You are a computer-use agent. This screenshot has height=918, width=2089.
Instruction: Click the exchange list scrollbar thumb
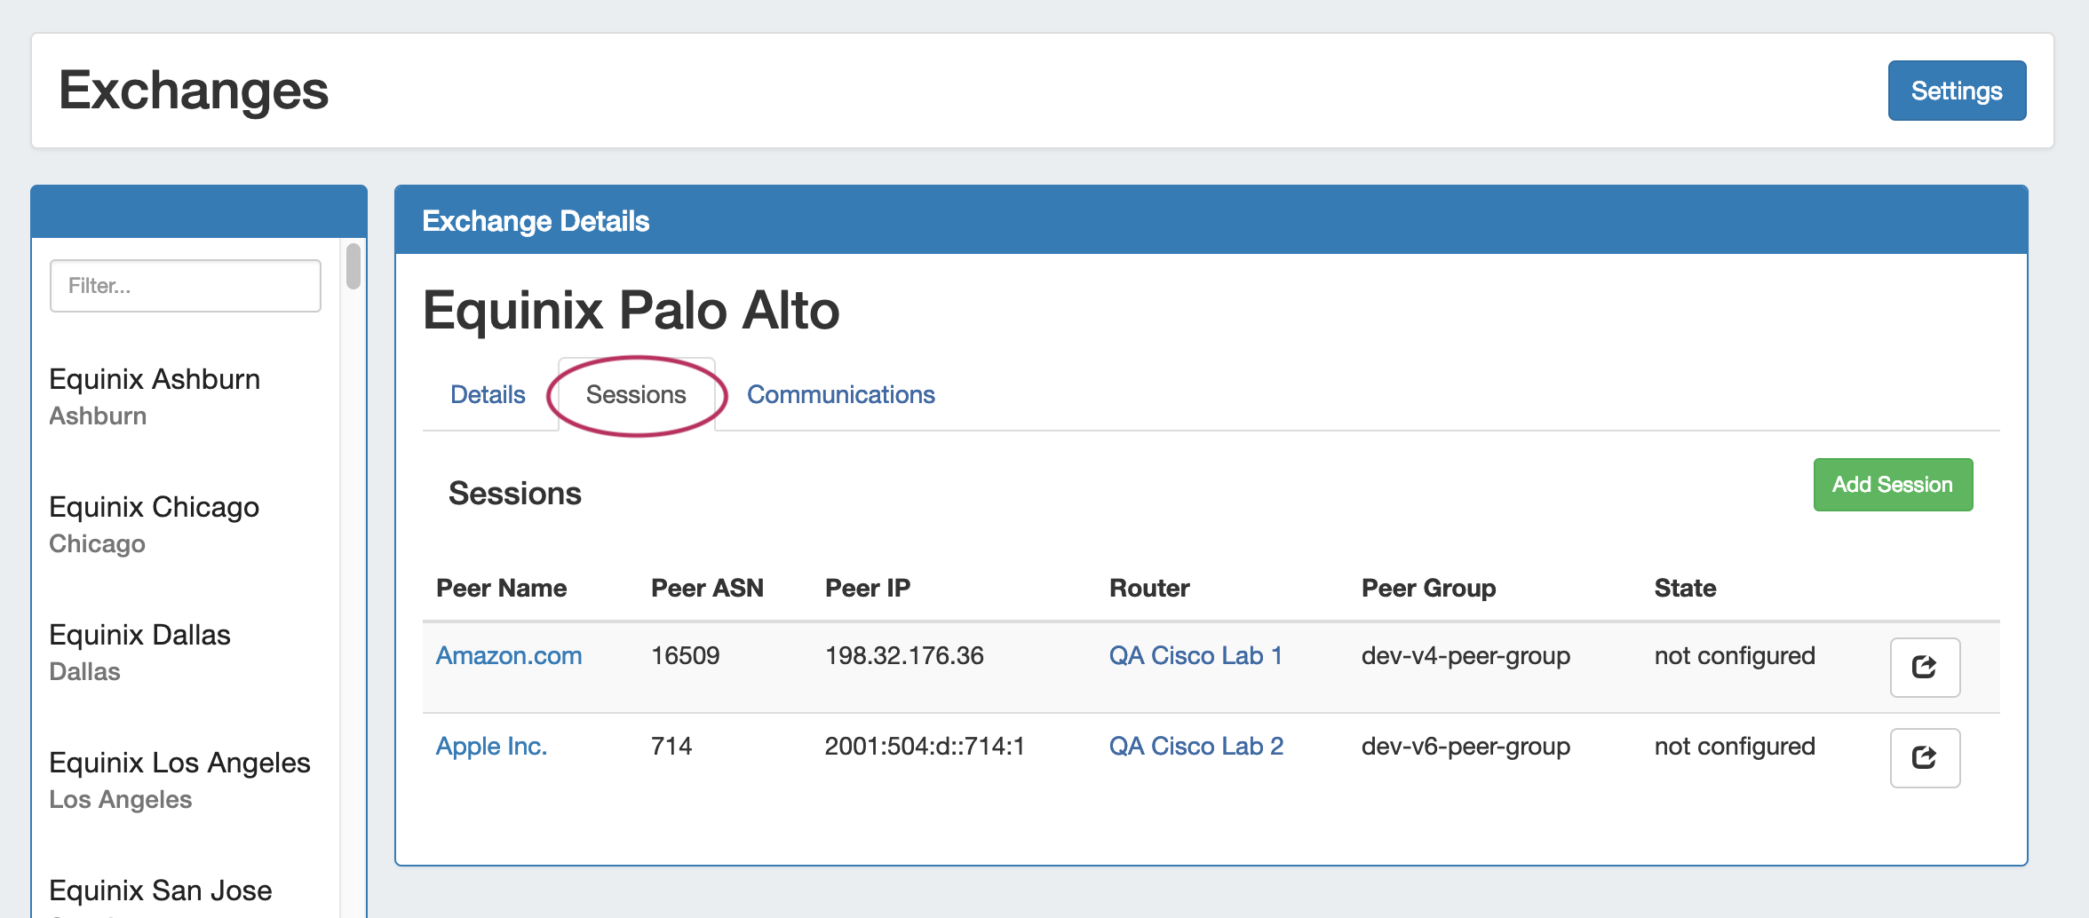pos(353,265)
